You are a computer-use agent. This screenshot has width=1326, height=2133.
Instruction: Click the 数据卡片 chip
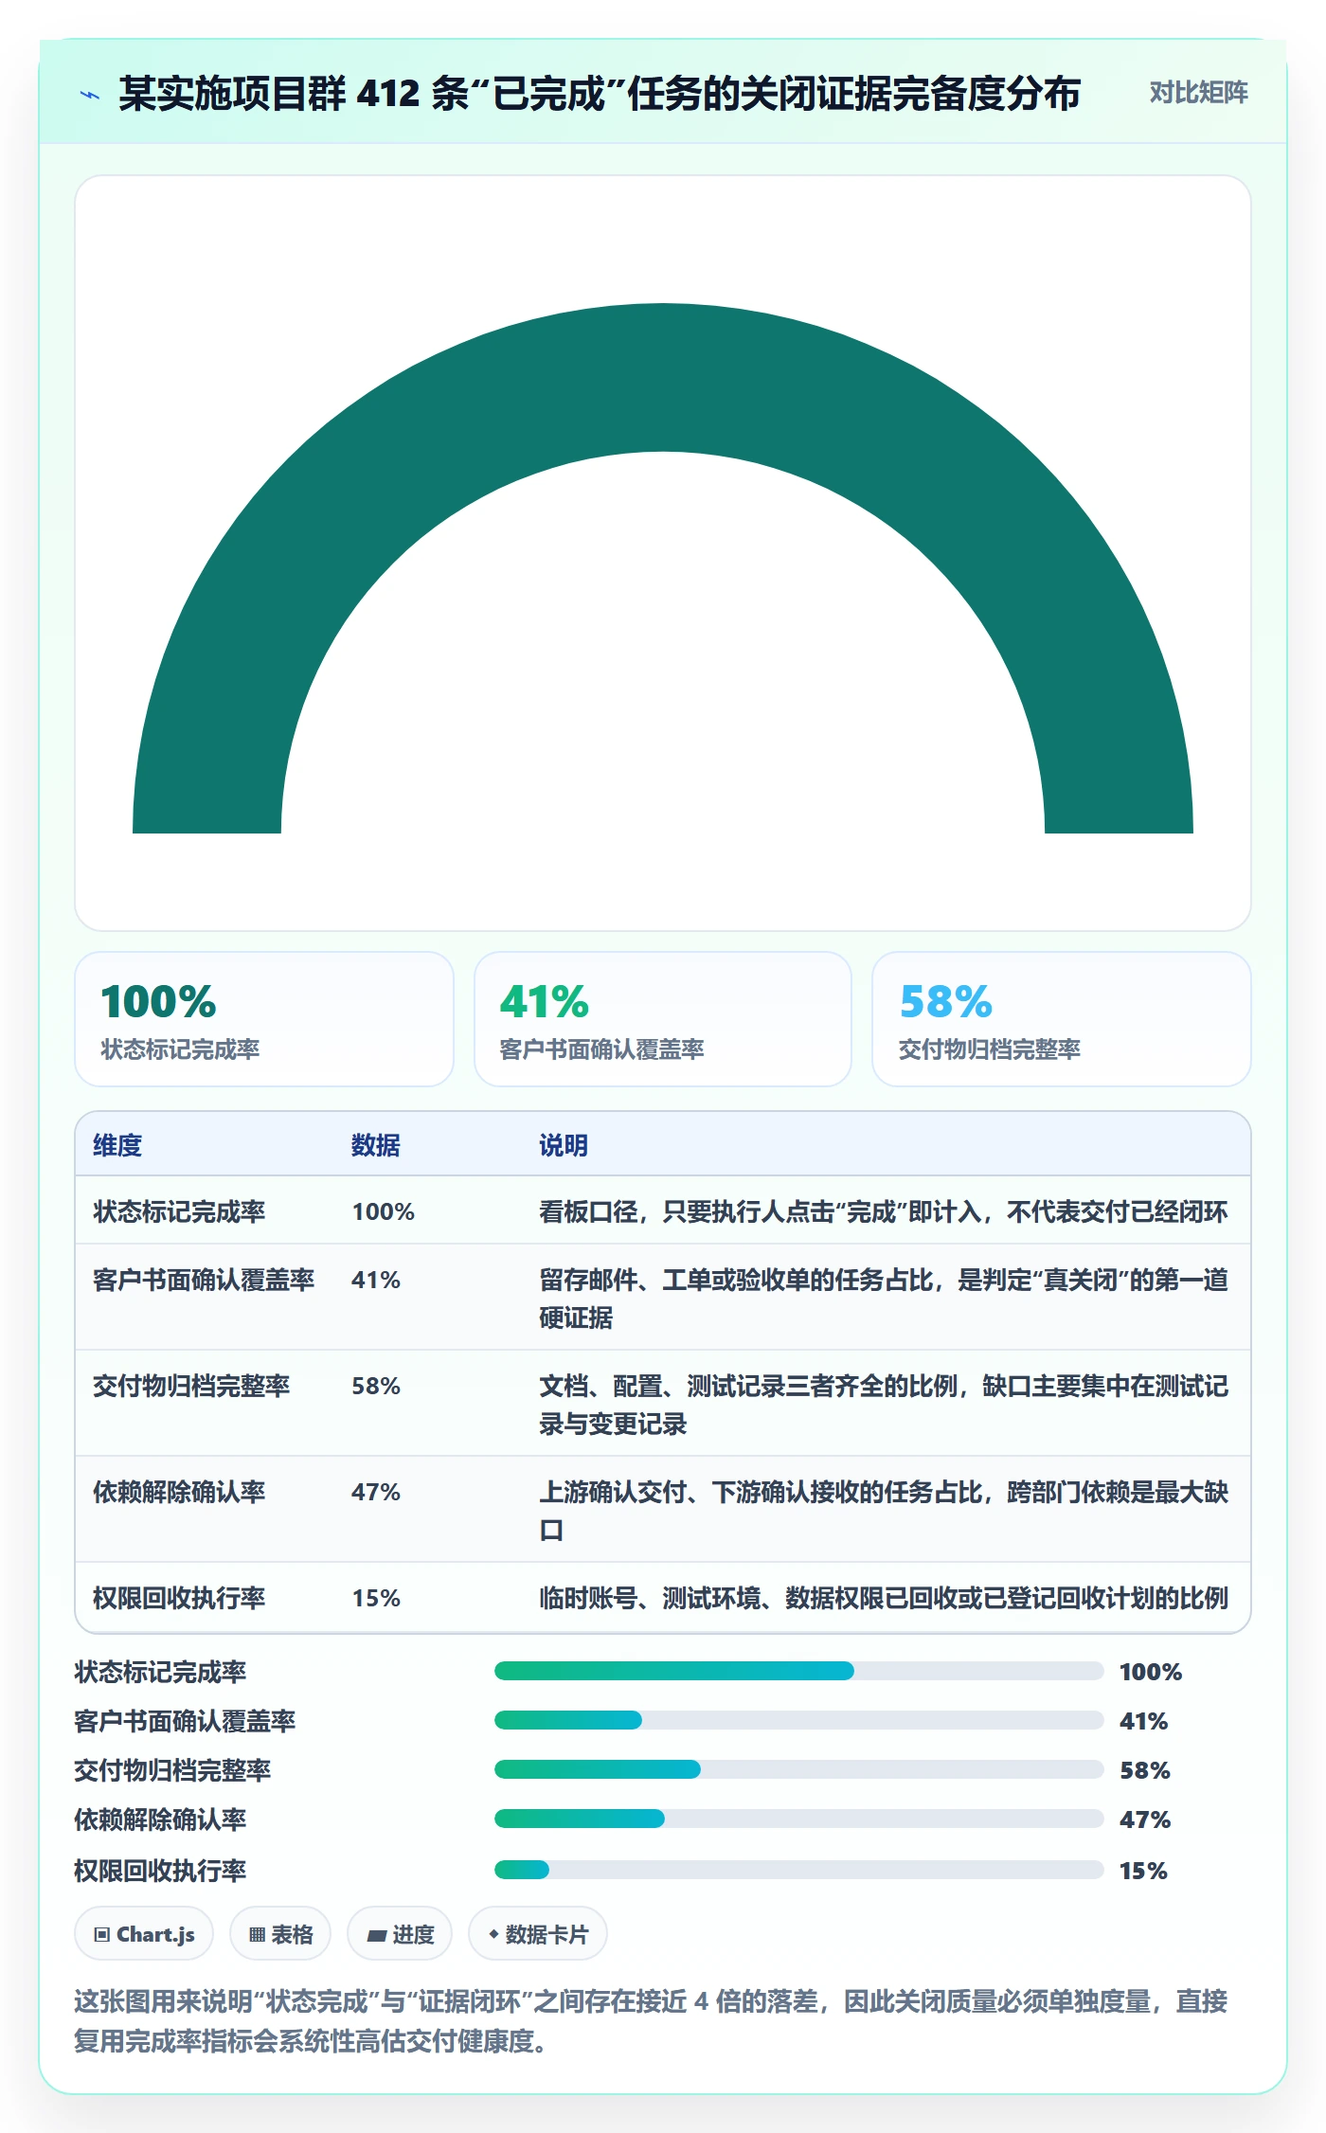[x=538, y=1934]
